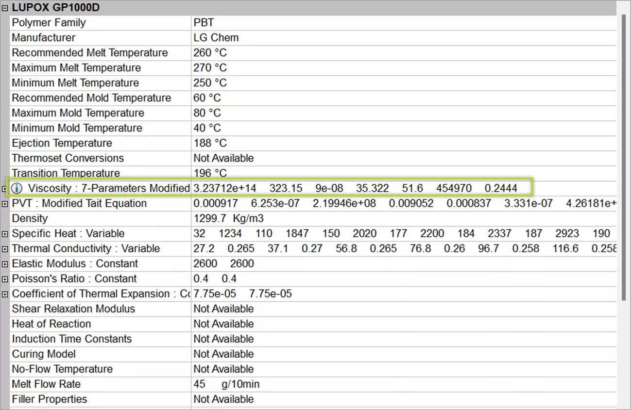The width and height of the screenshot is (631, 410).
Task: Expand the Specific Heat Variable row
Action: pos(5,234)
